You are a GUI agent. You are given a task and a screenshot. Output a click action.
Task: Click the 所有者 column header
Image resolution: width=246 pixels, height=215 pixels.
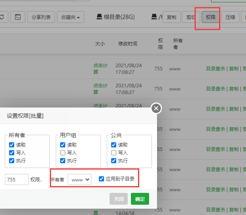coord(178,44)
